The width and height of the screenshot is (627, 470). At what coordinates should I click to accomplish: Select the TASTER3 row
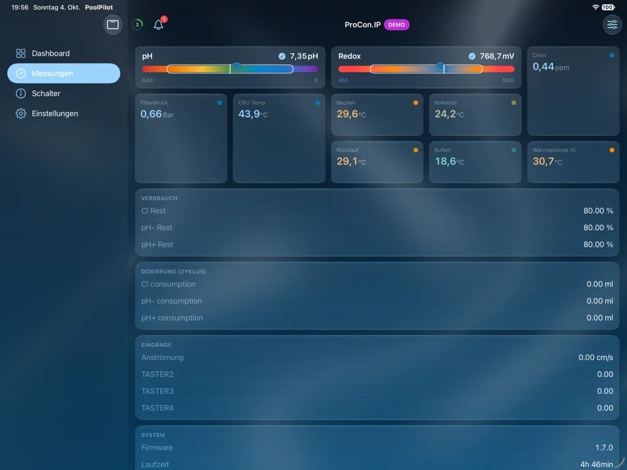point(377,391)
